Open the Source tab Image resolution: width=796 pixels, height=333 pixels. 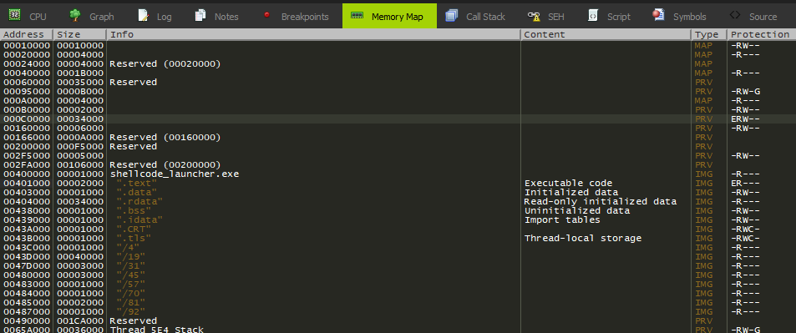point(753,16)
